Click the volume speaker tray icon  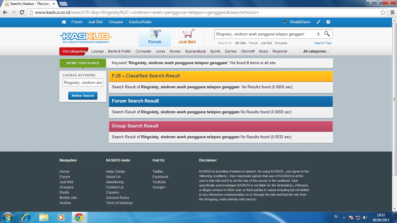(x=365, y=217)
